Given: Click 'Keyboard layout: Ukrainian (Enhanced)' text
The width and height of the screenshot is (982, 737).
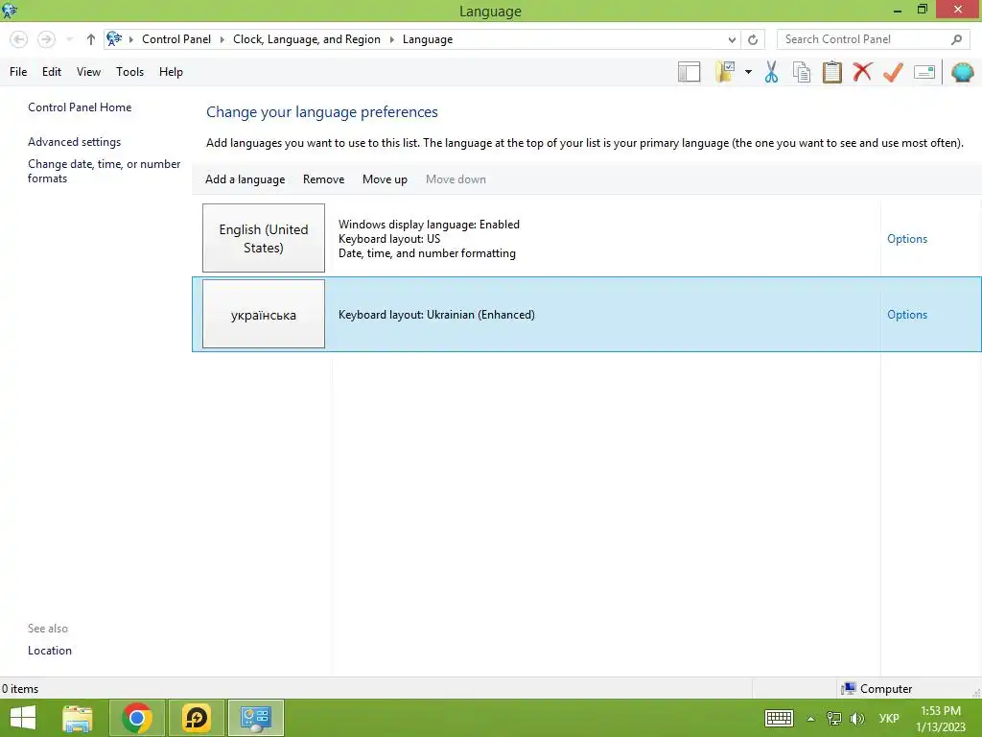Looking at the screenshot, I should (436, 315).
